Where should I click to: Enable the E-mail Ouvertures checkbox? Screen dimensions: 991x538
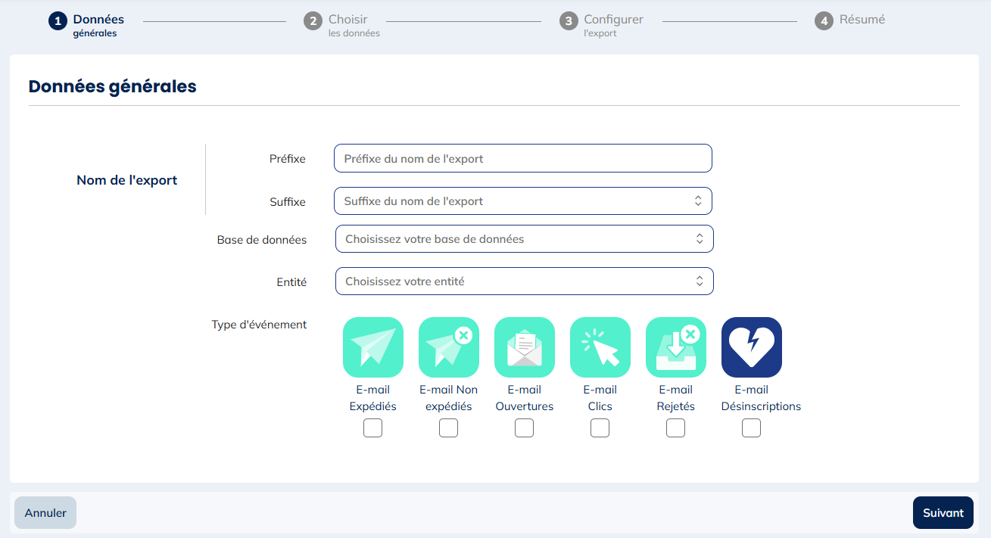click(524, 428)
